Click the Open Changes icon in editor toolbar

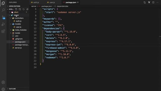(x=145, y=2)
